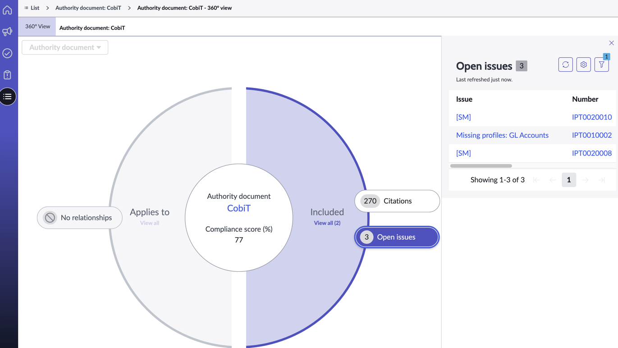
Task: Open the [SM] issue in IPT0020008 row
Action: coord(463,153)
